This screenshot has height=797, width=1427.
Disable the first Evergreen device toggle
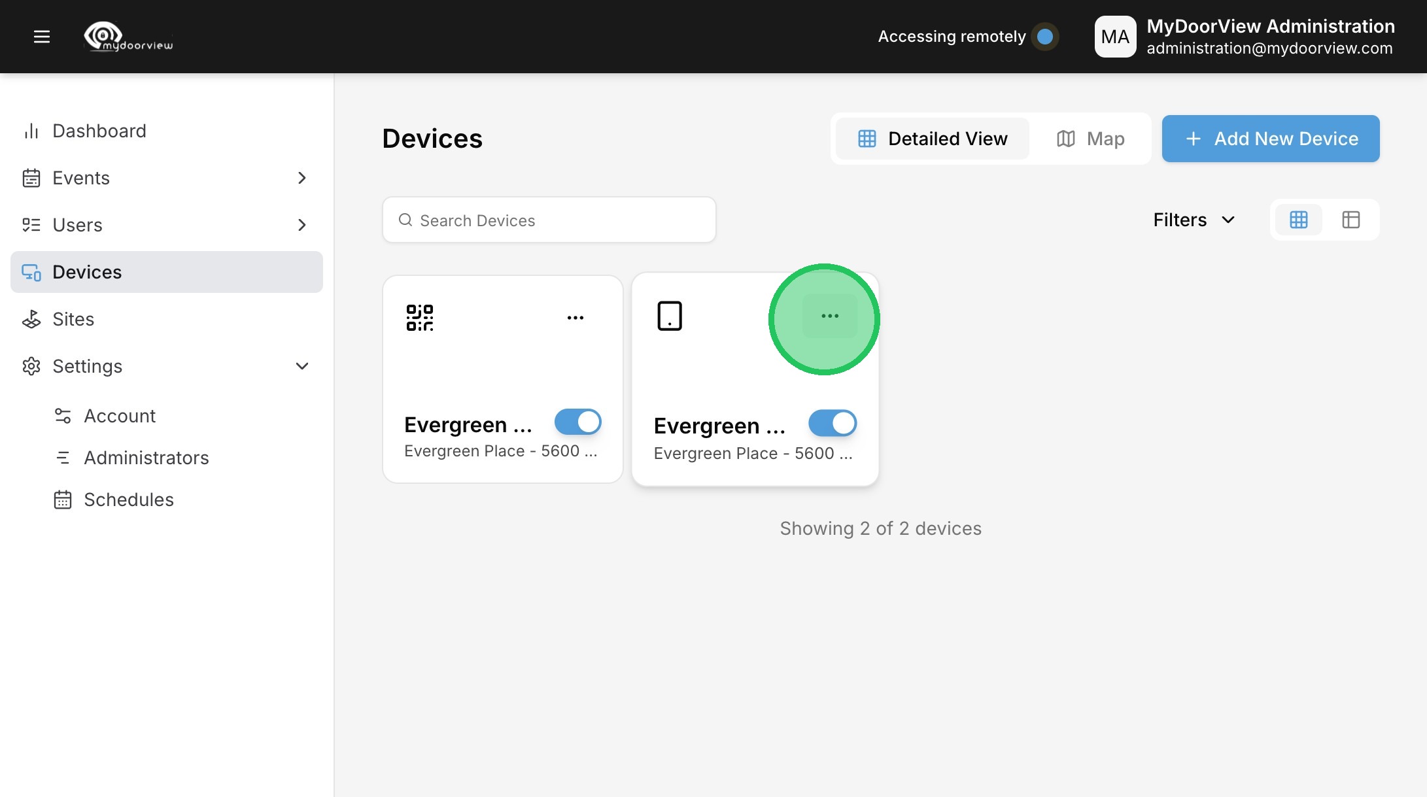pos(577,422)
